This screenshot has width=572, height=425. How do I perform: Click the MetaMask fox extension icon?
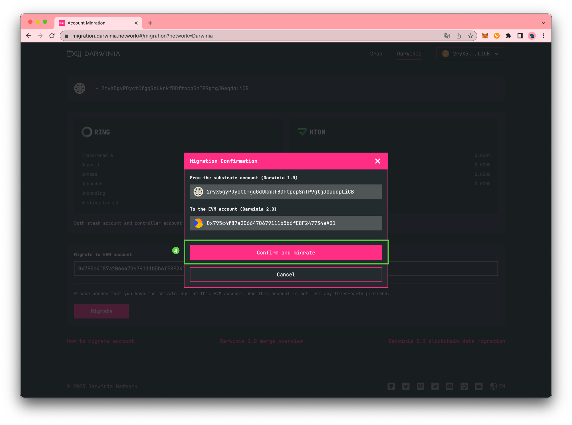click(x=485, y=36)
